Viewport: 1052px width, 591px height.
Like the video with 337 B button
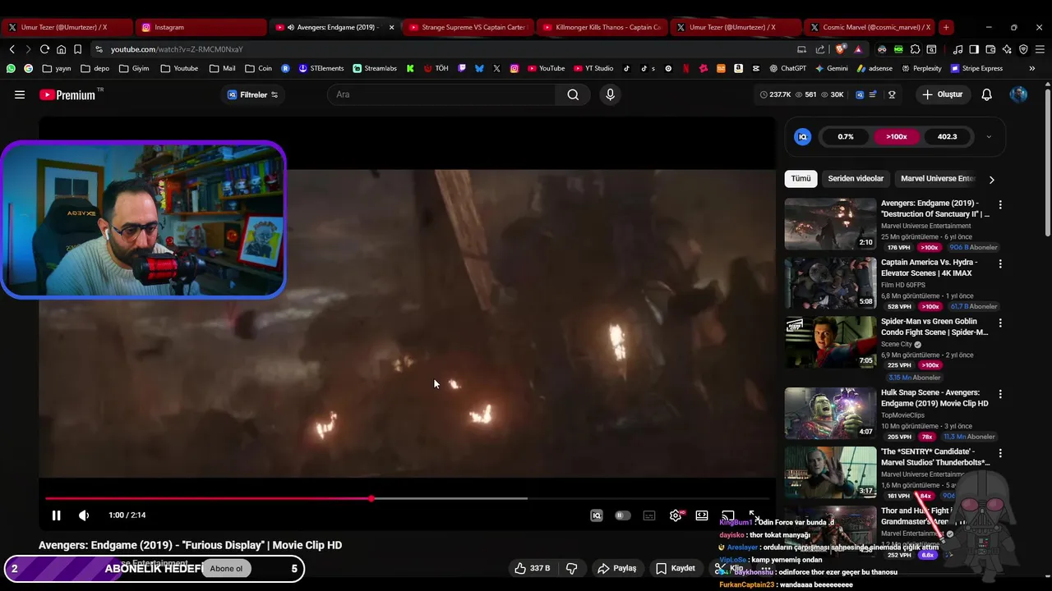tap(531, 568)
